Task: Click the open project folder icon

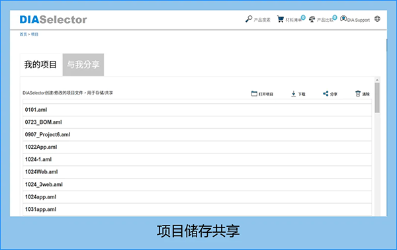Action: (x=254, y=94)
